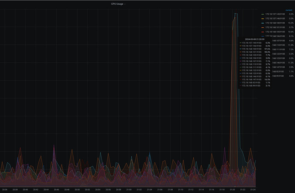
Task: Select the 168.122:9100 legend entry
Action: click(x=278, y=54)
